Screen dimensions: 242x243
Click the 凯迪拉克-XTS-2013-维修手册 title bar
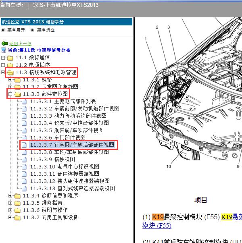pos(67,22)
